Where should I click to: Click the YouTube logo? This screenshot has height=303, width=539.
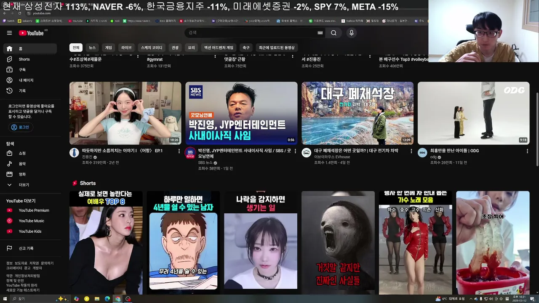pyautogui.click(x=31, y=33)
